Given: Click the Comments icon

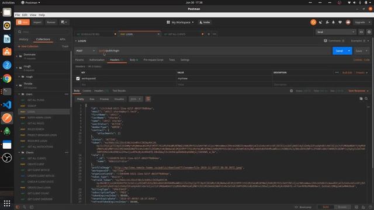Looking at the screenshot, I should click(325, 41).
